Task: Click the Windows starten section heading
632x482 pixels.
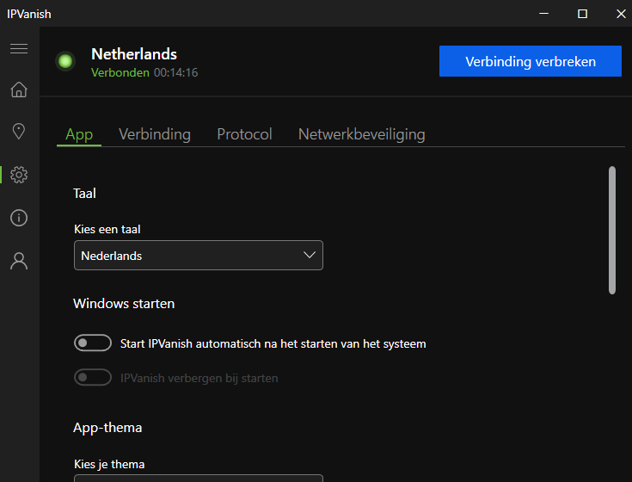Action: point(124,303)
